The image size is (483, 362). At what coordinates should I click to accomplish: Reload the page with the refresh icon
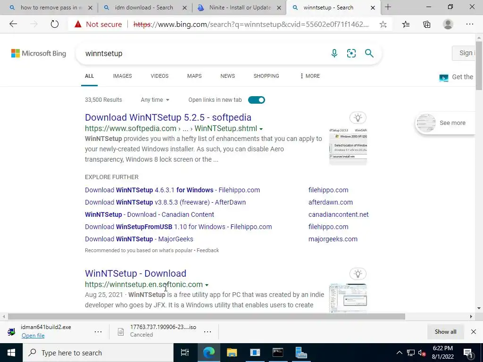coord(55,24)
